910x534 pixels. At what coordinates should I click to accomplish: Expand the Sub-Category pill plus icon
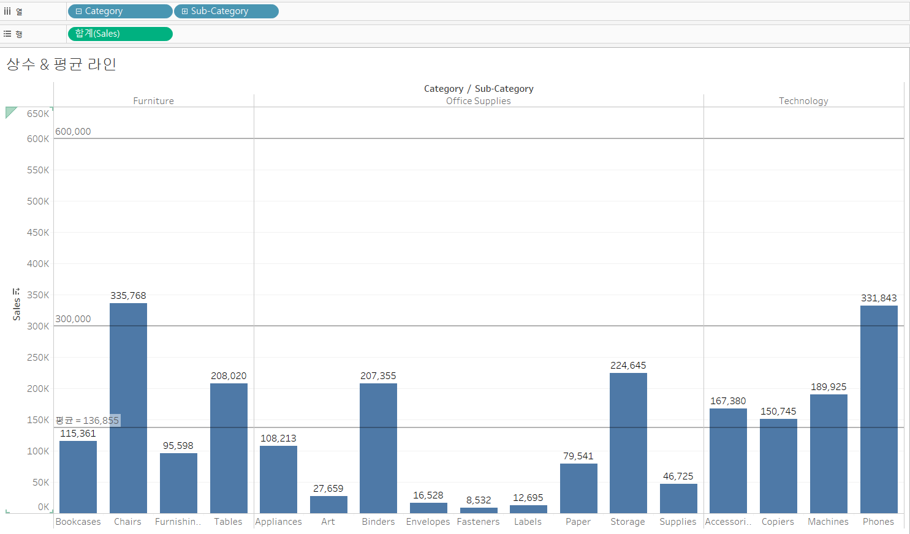coord(184,11)
